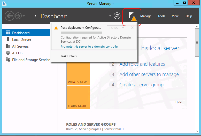Open the Help menu
The height and width of the screenshot is (136, 201).
189,16
